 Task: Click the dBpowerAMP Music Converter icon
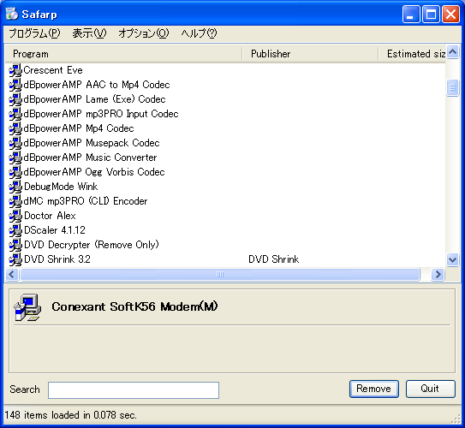point(15,158)
